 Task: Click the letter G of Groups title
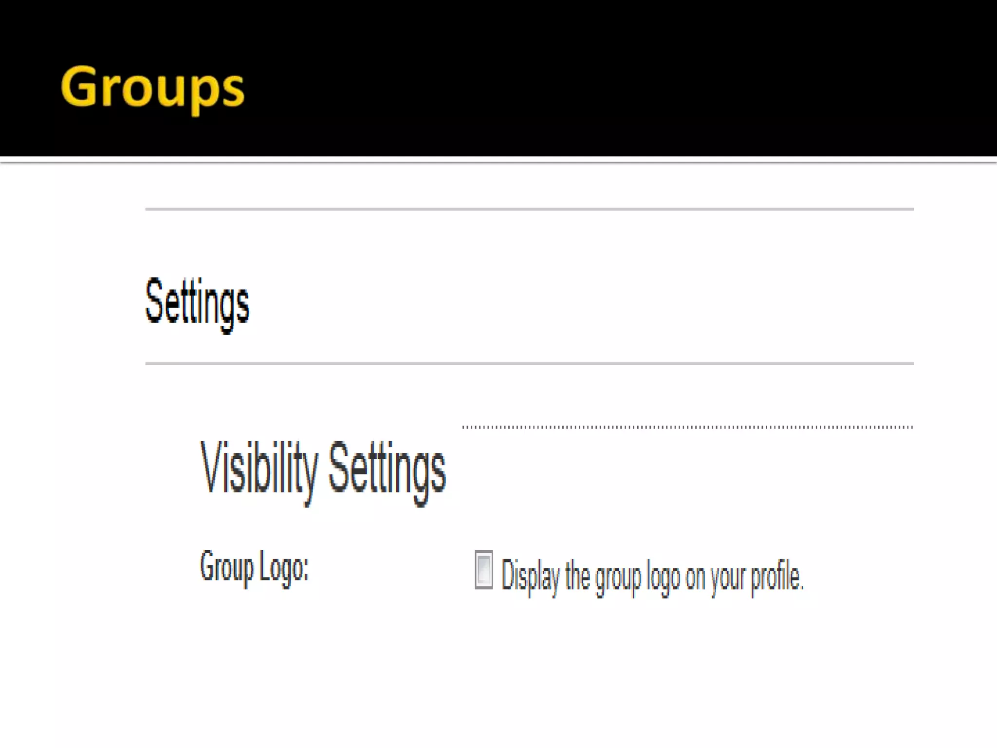pos(78,87)
